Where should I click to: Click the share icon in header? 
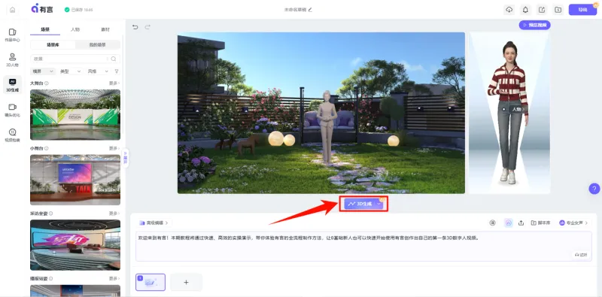click(x=542, y=10)
